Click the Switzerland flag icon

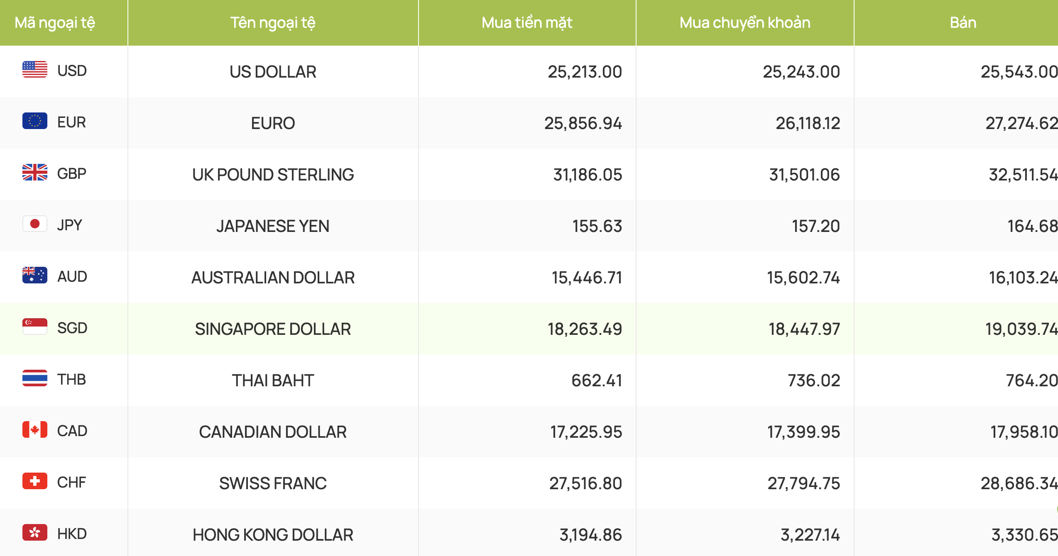(x=35, y=481)
